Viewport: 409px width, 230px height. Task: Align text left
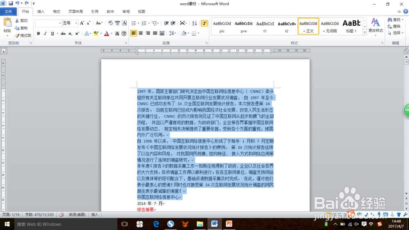coord(134,34)
